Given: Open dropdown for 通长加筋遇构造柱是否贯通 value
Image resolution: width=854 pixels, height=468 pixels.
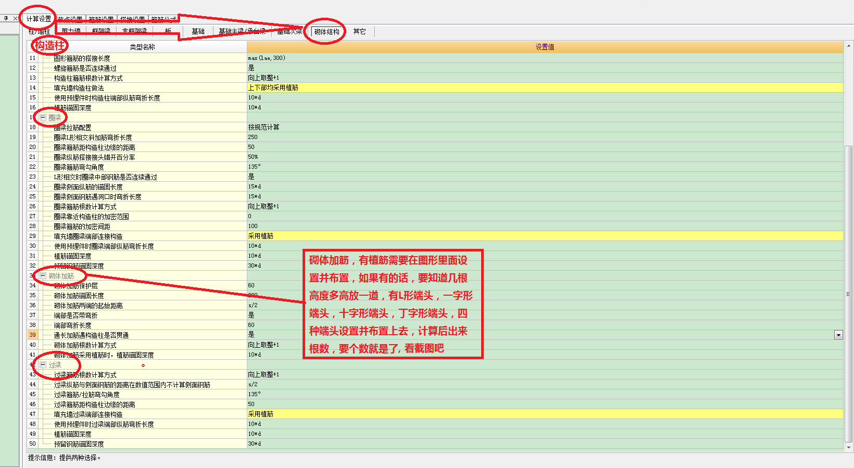Looking at the screenshot, I should coord(838,335).
